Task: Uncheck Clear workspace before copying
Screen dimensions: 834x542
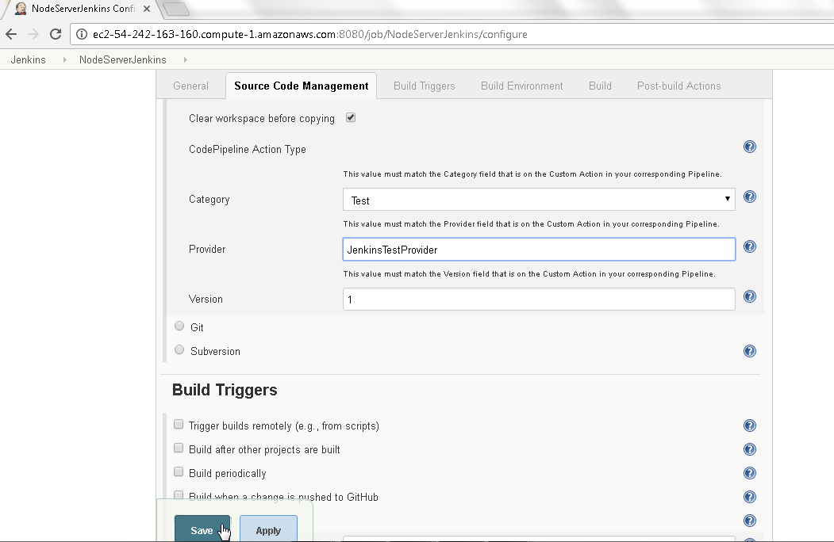Action: 351,117
